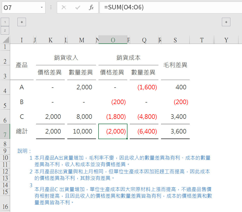Click outline level 2 button
The image size is (242, 212).
[x=5, y=30]
